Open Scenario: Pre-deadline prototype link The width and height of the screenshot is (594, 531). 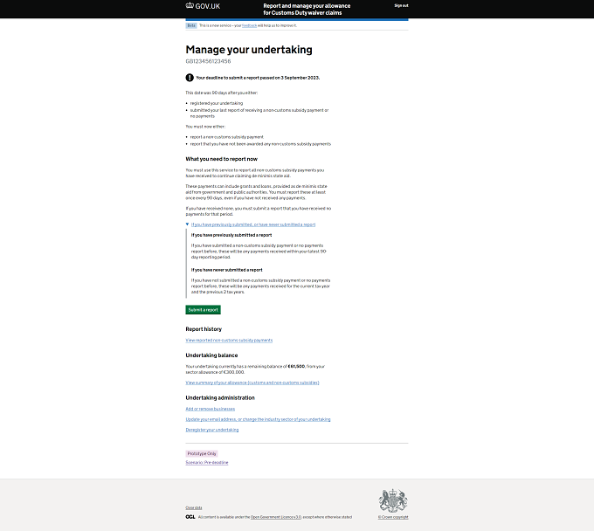207,463
